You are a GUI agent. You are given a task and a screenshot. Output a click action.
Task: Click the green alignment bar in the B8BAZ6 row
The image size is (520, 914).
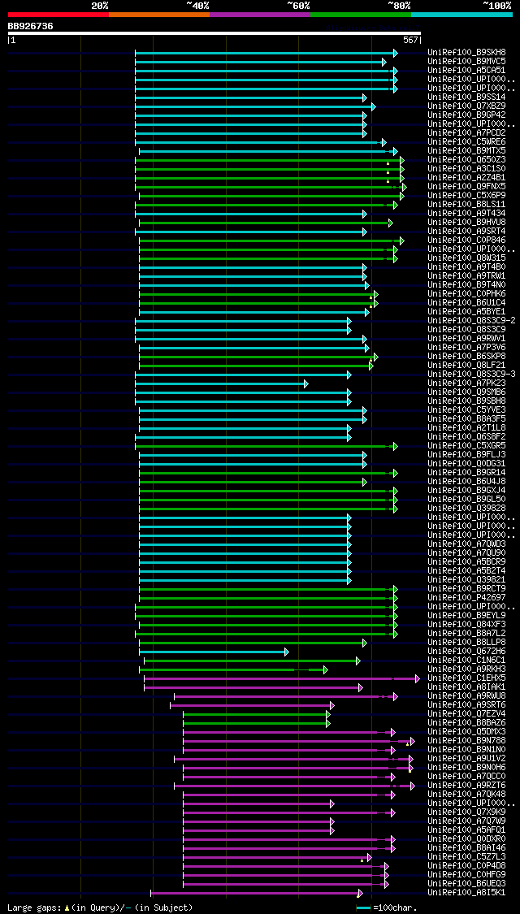tap(257, 723)
